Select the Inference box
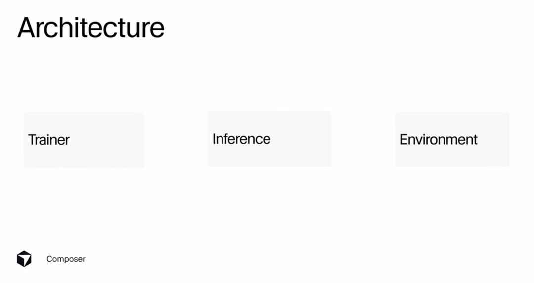 click(x=269, y=139)
